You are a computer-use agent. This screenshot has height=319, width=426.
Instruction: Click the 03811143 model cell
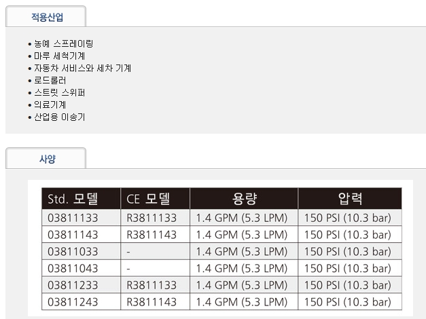point(73,235)
